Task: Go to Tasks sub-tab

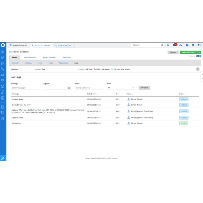Action: pos(51,63)
